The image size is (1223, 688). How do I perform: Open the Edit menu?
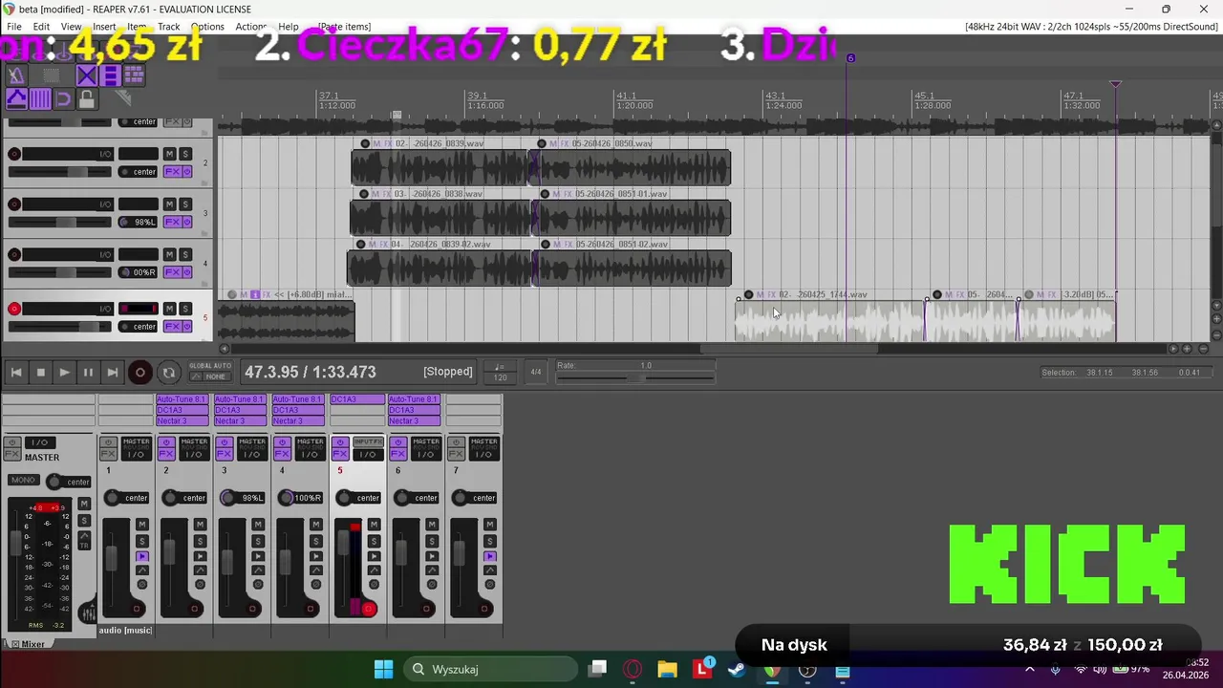[41, 27]
